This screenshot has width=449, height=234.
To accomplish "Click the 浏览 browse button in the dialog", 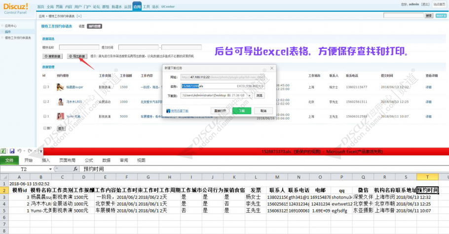I will [260, 96].
